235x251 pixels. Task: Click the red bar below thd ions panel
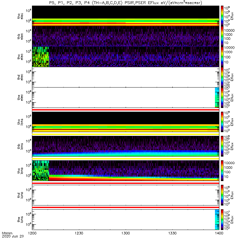click(x=126, y=207)
